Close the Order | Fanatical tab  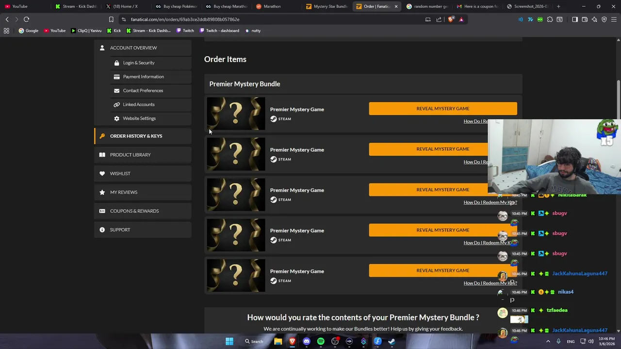click(x=396, y=6)
